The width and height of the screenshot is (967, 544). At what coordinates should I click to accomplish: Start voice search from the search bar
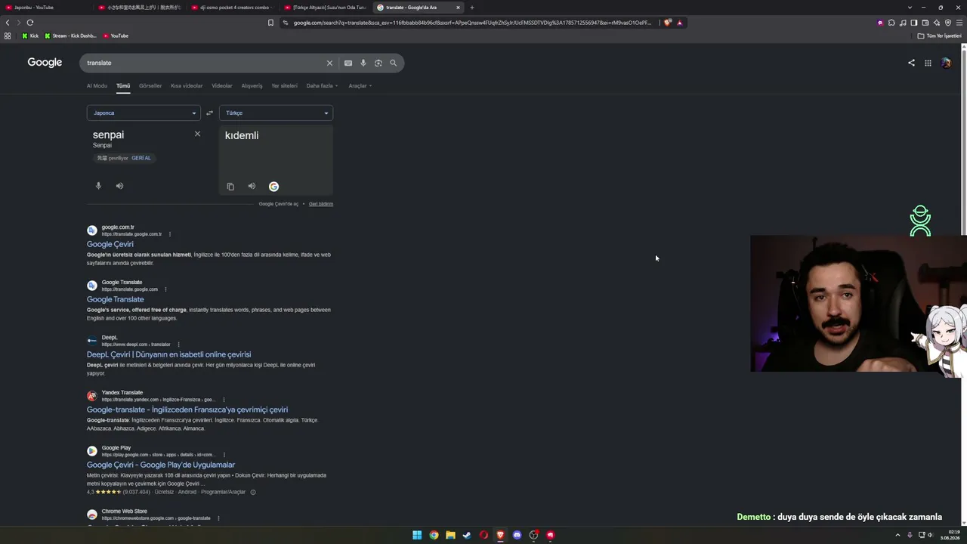pyautogui.click(x=363, y=63)
